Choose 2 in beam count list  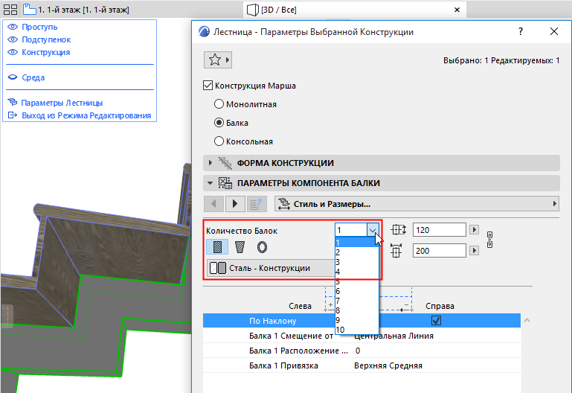point(357,252)
